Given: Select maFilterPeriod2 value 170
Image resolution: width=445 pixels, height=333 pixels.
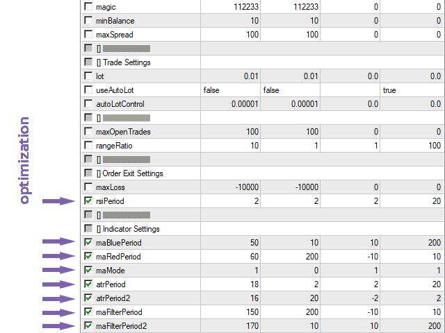Looking at the screenshot, I should click(x=230, y=325).
